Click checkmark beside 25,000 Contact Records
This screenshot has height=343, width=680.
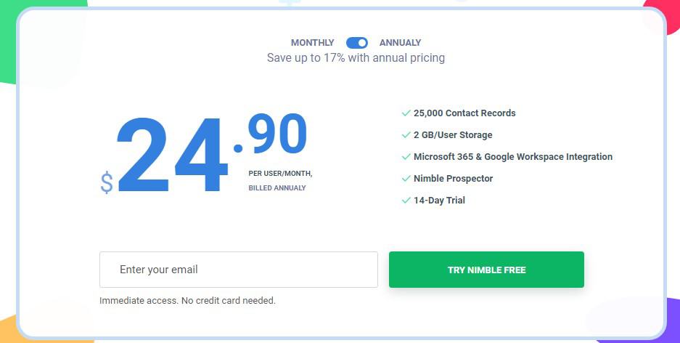406,113
